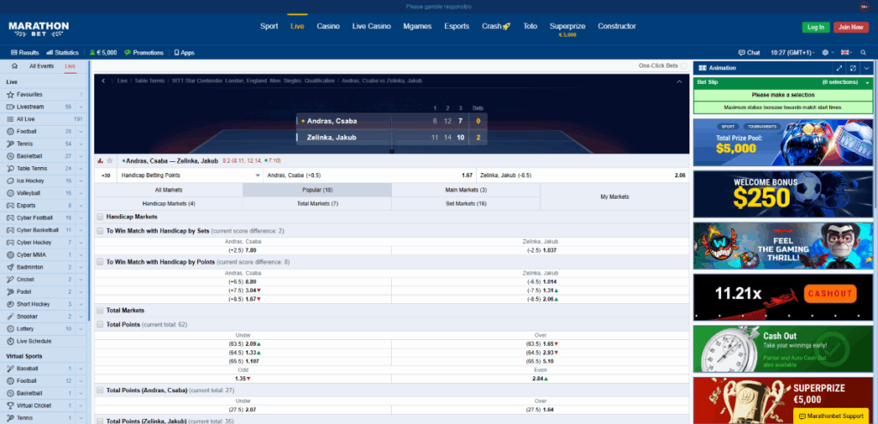Open the language flag dropdown
This screenshot has height=424, width=878.
click(848, 52)
